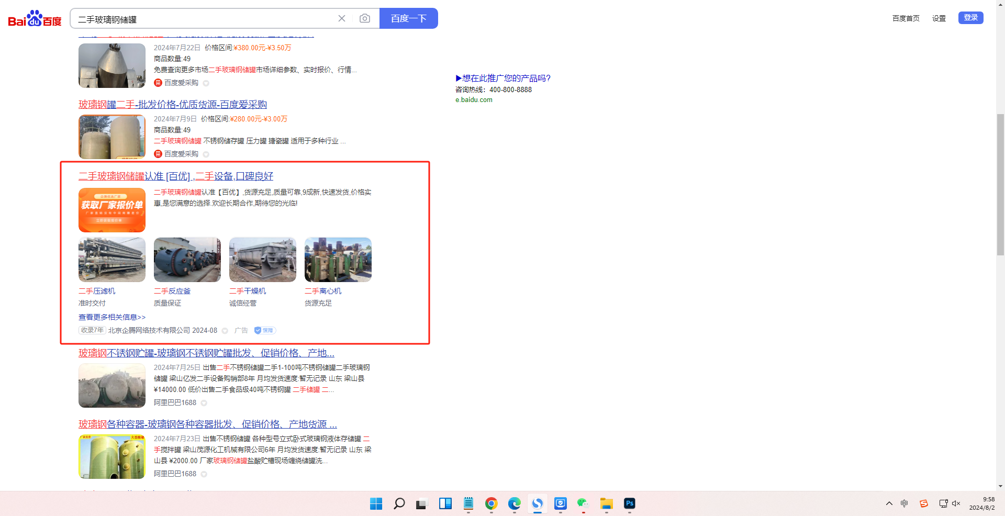Go to 百度首页 in the top bar
This screenshot has width=1005, height=516.
[906, 18]
